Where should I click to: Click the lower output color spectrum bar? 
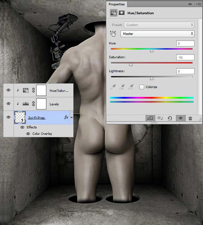pos(152,102)
